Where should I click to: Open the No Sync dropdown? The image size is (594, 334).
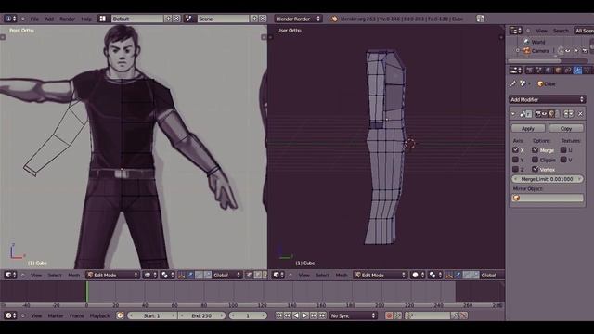353,315
